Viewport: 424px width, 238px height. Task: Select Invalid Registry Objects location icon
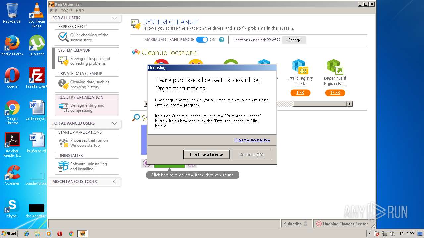pyautogui.click(x=300, y=66)
